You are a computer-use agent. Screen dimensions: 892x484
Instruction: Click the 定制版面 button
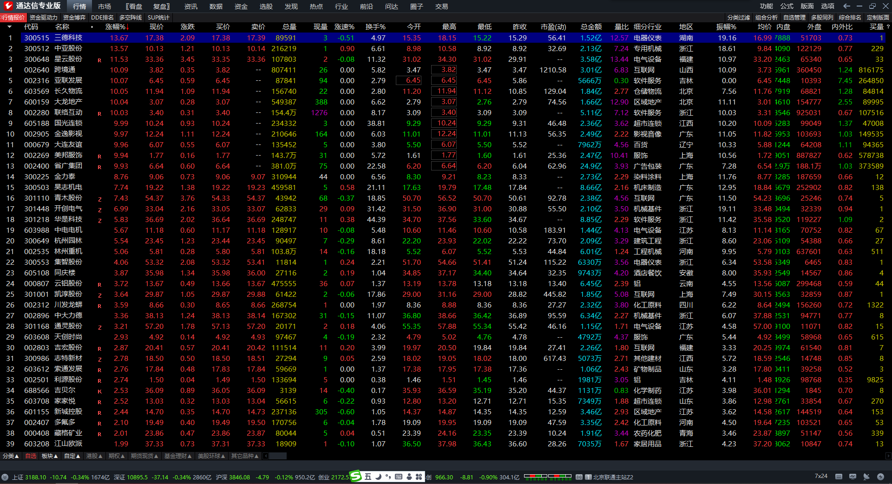(878, 18)
